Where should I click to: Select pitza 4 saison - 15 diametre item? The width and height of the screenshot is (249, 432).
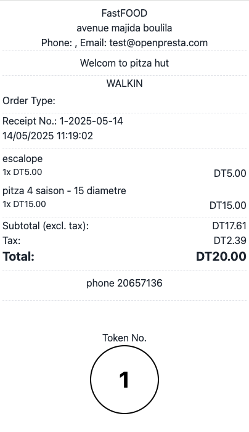pyautogui.click(x=64, y=190)
